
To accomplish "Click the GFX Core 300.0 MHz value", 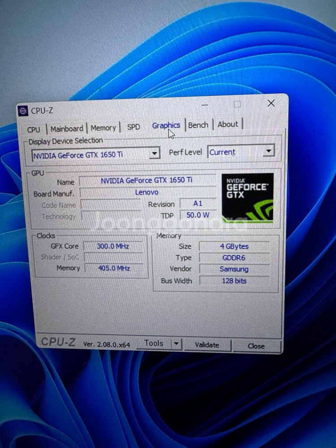I will tap(113, 246).
